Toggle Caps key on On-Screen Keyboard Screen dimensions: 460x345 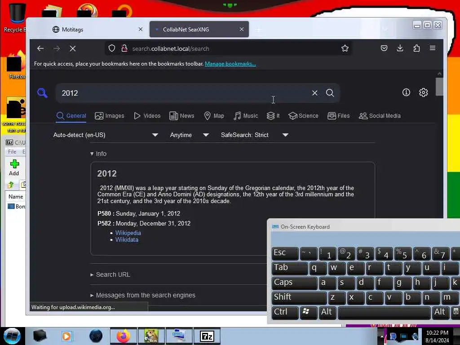pos(295,283)
